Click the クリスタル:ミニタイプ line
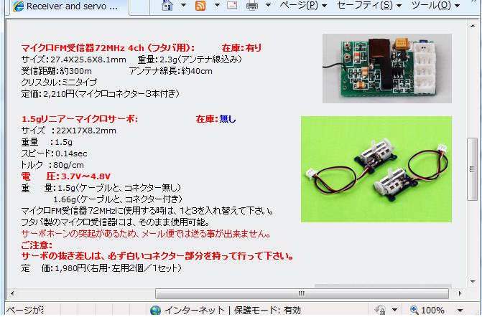482x317 pixels. (x=59, y=82)
